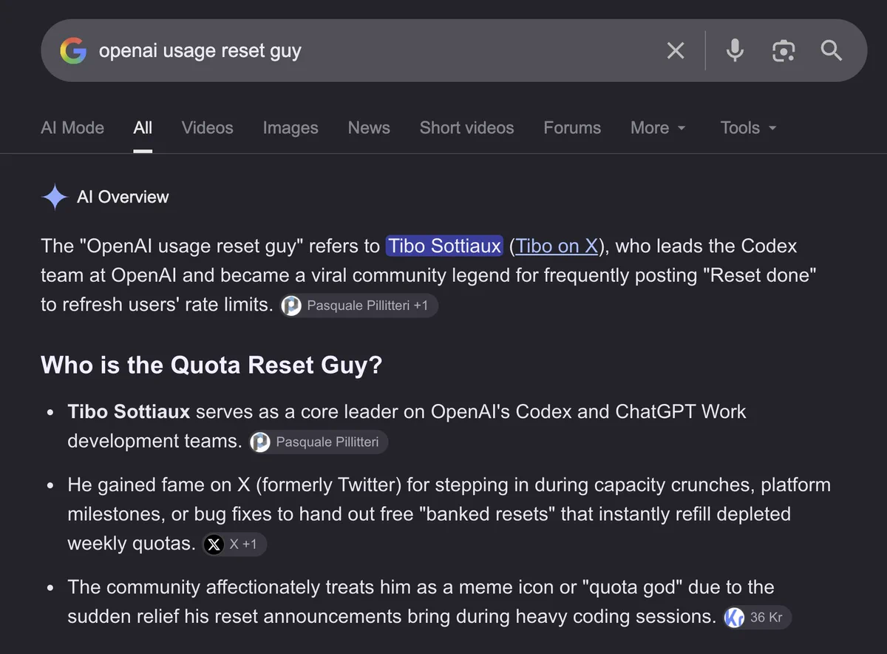Image resolution: width=887 pixels, height=654 pixels.
Task: Switch to AI Mode tab
Action: (72, 128)
